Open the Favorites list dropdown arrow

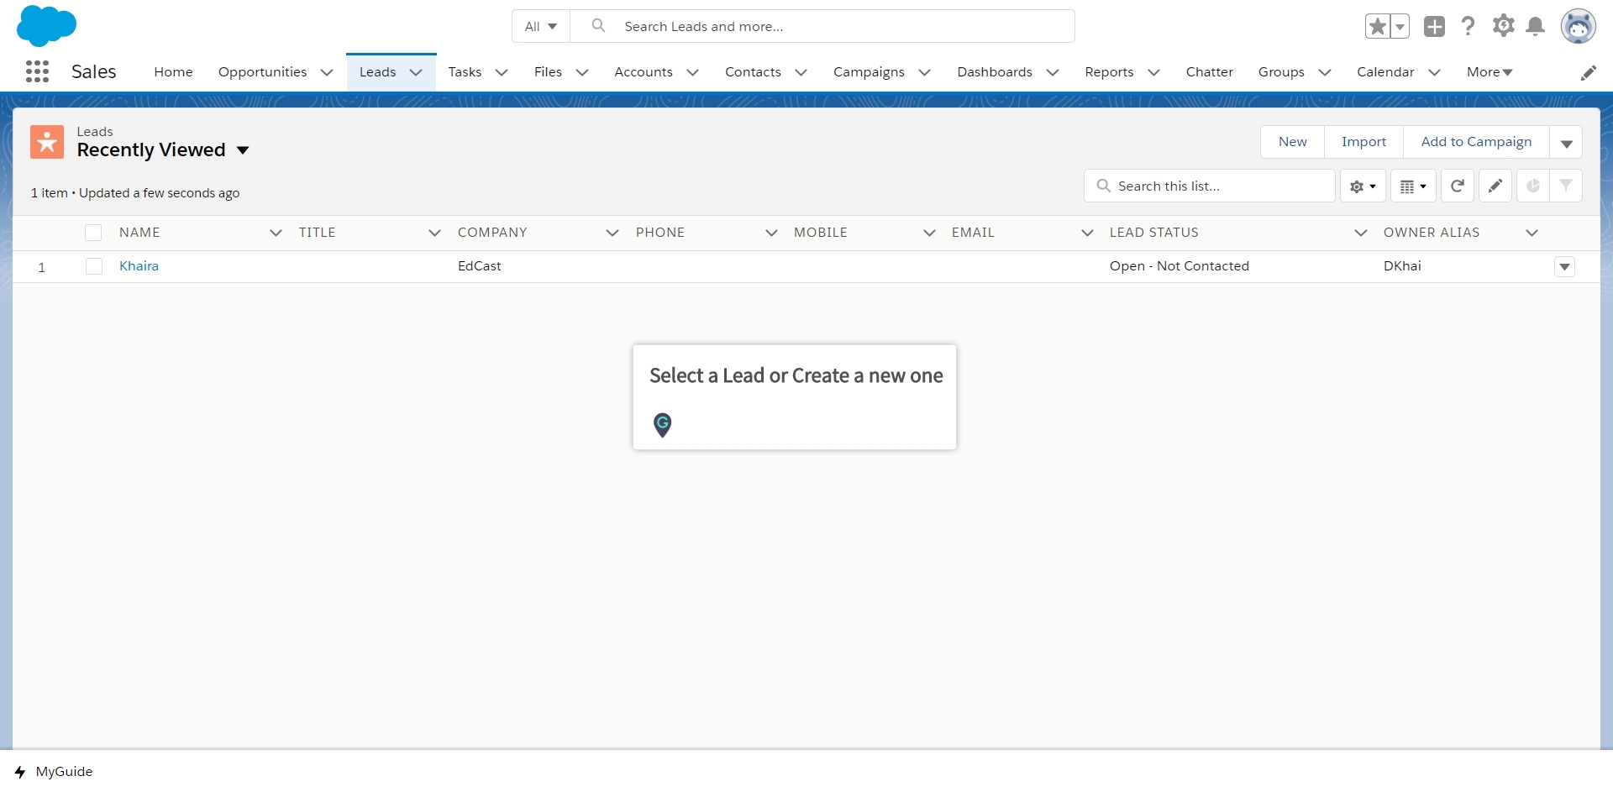point(1400,26)
